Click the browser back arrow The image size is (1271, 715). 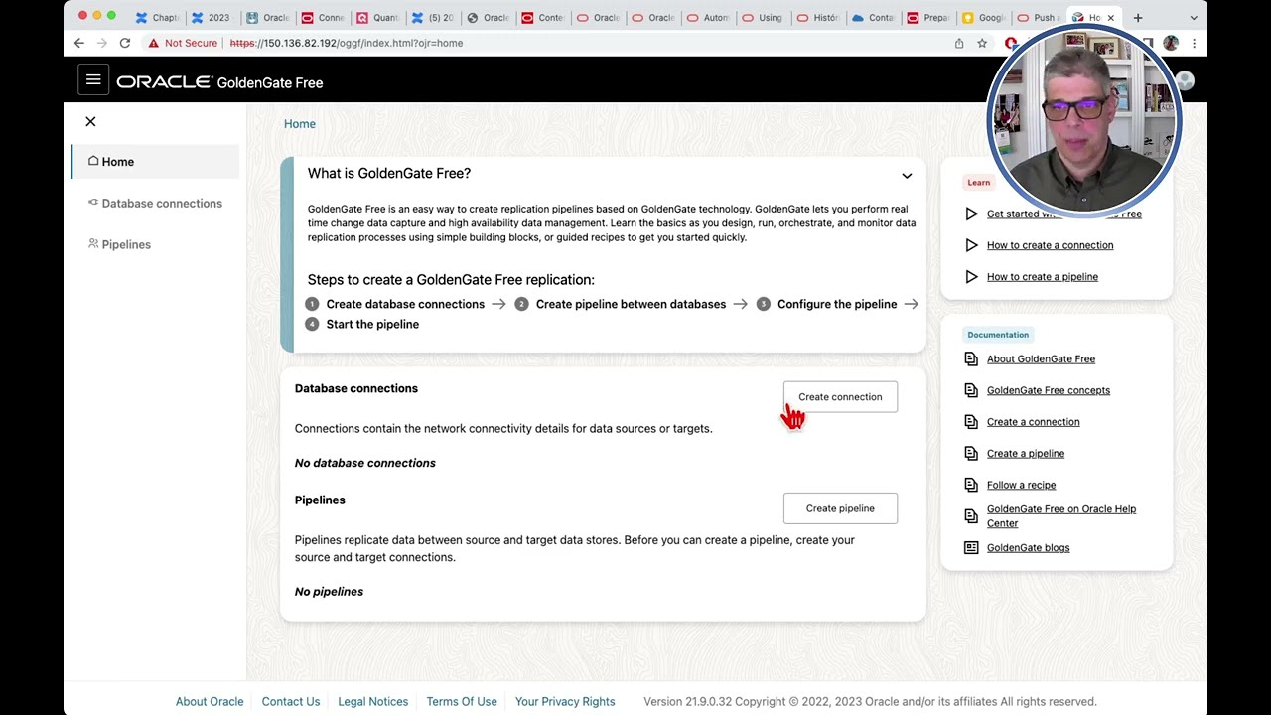coord(79,43)
